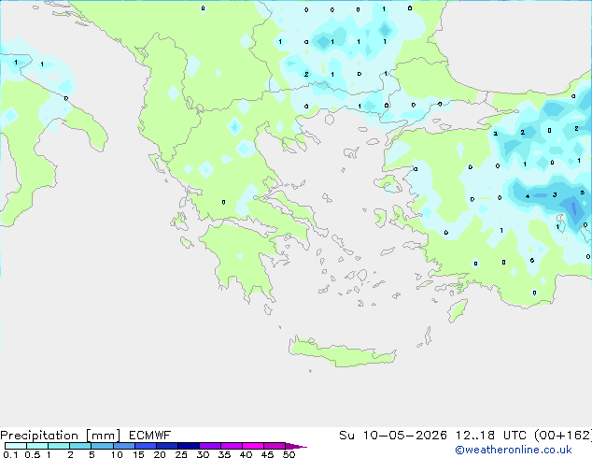Click legend scale label '0.5'
The image size is (592, 458).
point(32,454)
